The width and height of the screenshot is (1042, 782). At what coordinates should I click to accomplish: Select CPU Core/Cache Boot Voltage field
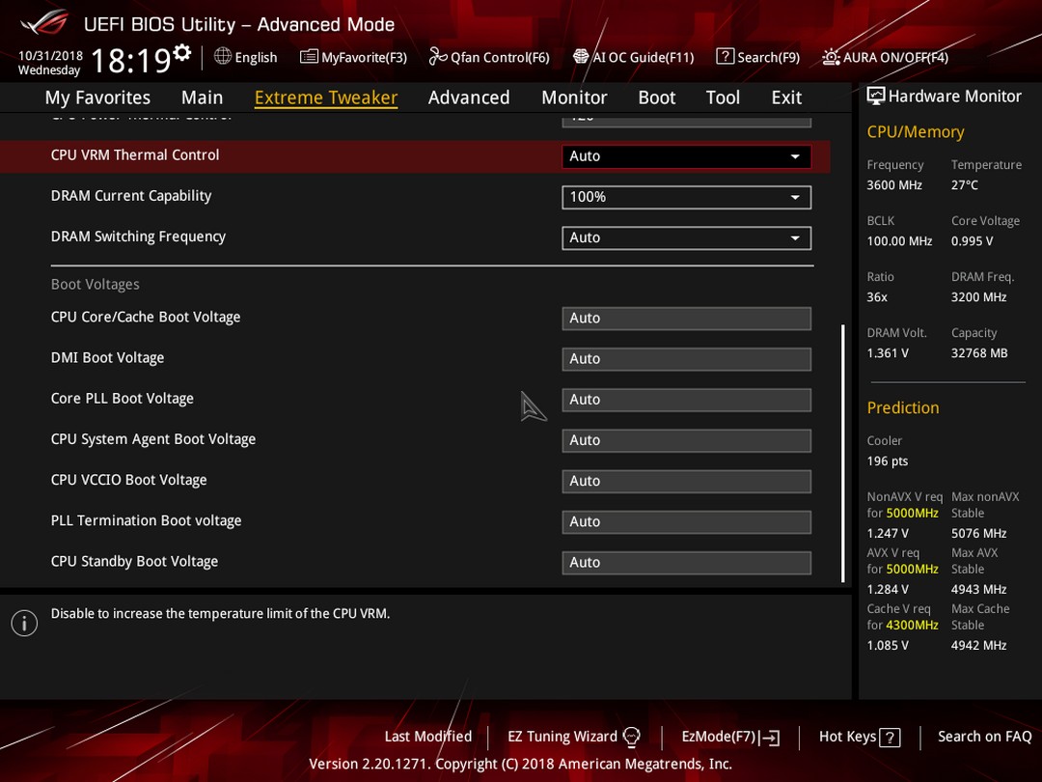point(687,318)
